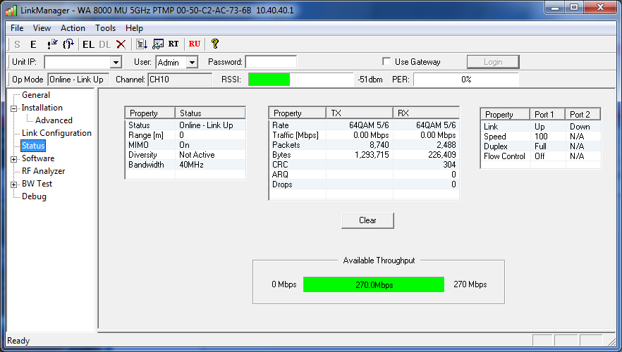Open help with the question mark icon
Viewport: 622px width, 352px height.
click(215, 44)
